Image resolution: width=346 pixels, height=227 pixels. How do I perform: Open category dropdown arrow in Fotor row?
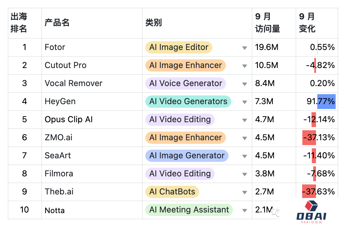tap(244, 48)
